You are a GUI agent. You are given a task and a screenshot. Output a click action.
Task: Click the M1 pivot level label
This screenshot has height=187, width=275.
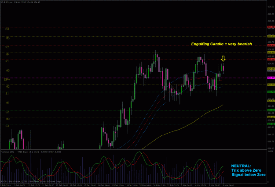click(x=7, y=102)
